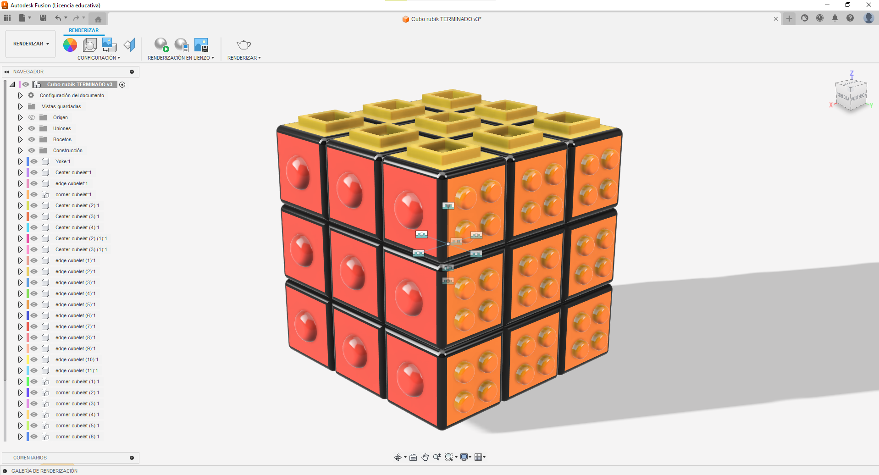Viewport: 879px width, 475px height.
Task: Click the Decal tool icon
Action: coord(109,44)
